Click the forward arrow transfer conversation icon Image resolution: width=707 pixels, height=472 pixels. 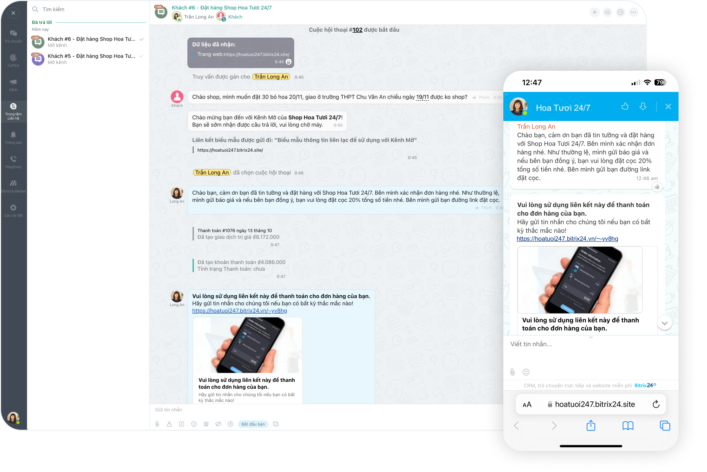tap(607, 12)
